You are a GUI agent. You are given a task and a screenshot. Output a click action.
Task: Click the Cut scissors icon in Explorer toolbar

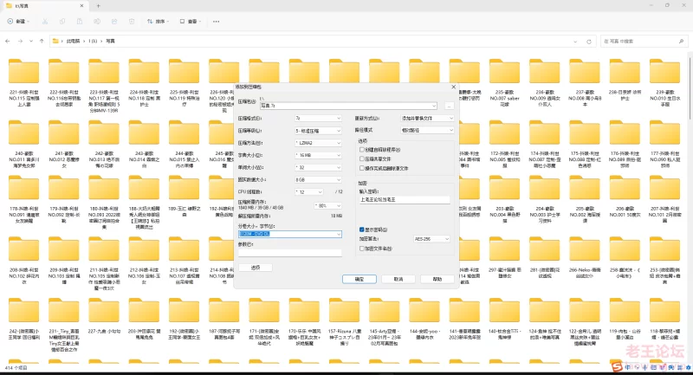point(45,21)
